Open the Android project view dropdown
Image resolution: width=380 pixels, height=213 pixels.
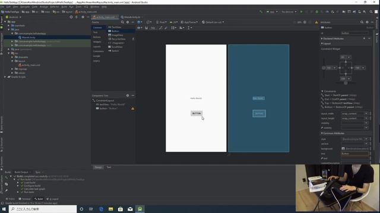(x=13, y=17)
